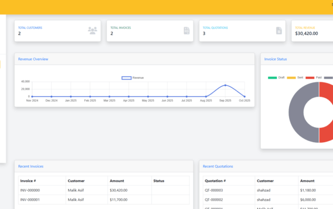Click the Recent Invoices heading

click(x=31, y=166)
